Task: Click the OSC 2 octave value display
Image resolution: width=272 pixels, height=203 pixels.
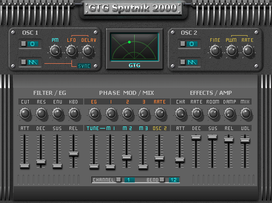Action: pos(192,44)
